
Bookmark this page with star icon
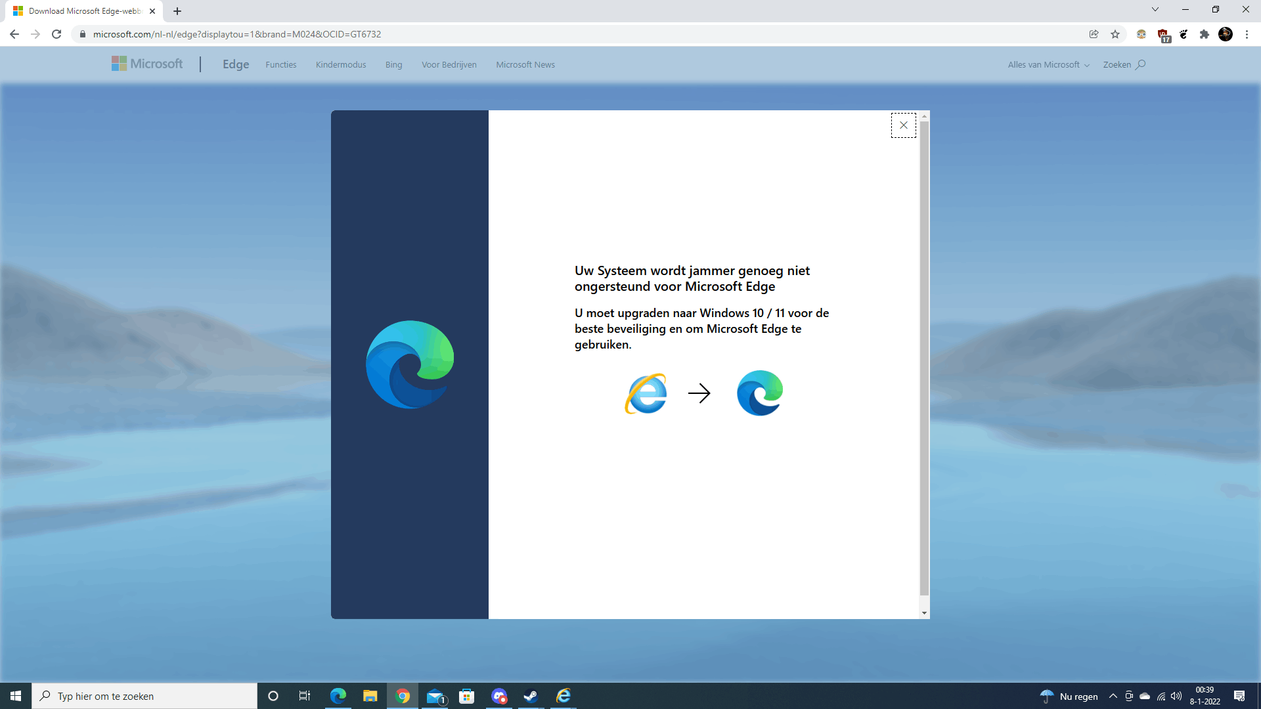pyautogui.click(x=1115, y=34)
